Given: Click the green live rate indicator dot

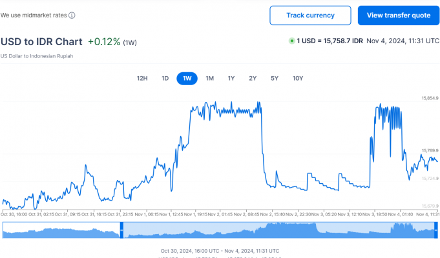Looking at the screenshot, I should pos(291,41).
